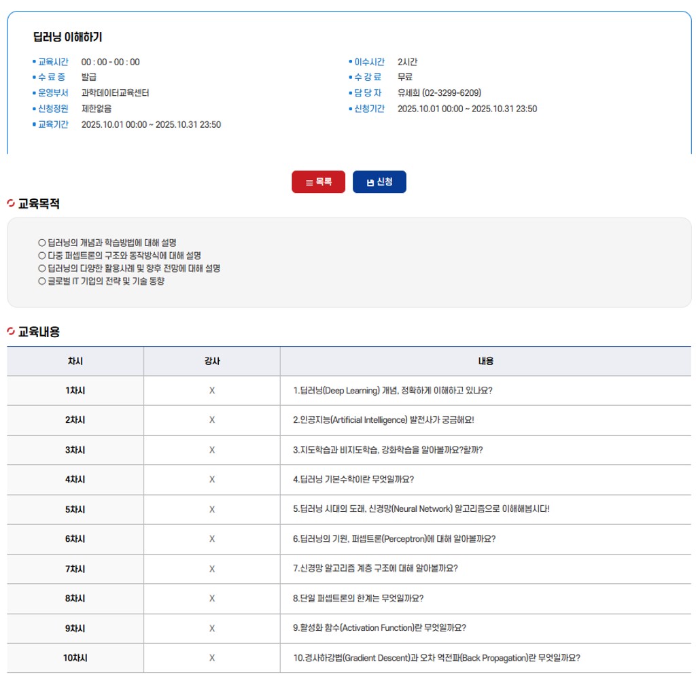
Task: Click the red circle icon beside 교육내용
Action: 10,332
